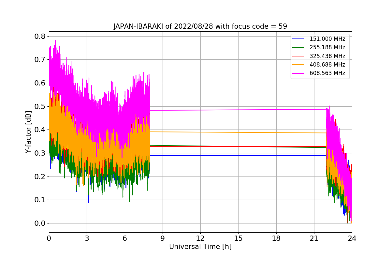Click the y-axis tick label 0.2
This screenshot has height=261, width=391.
(40, 177)
